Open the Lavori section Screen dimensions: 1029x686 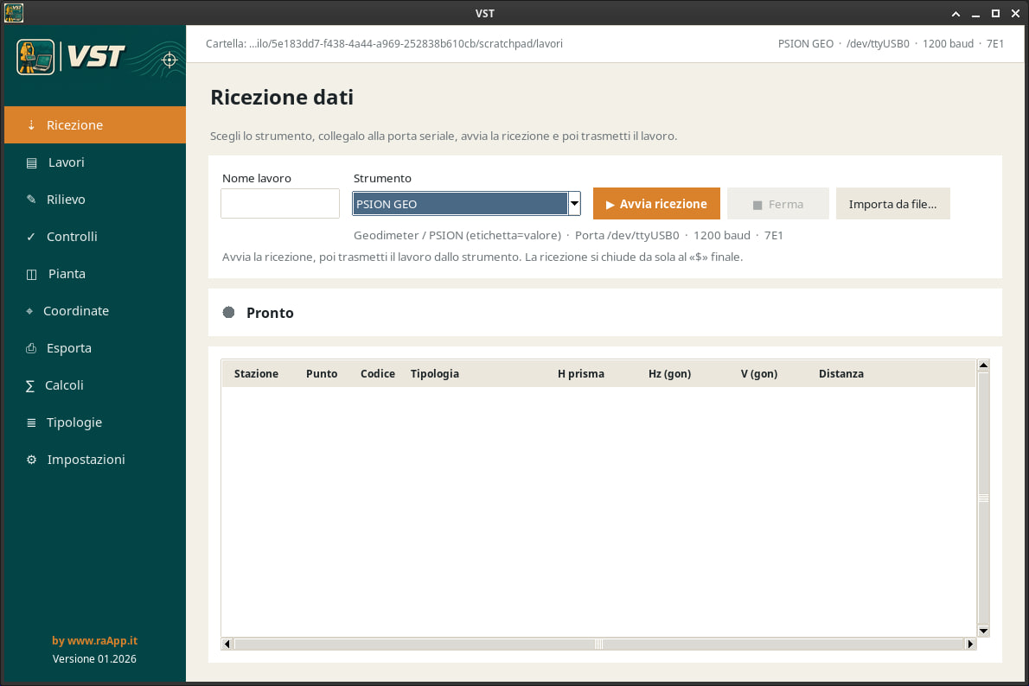[95, 162]
